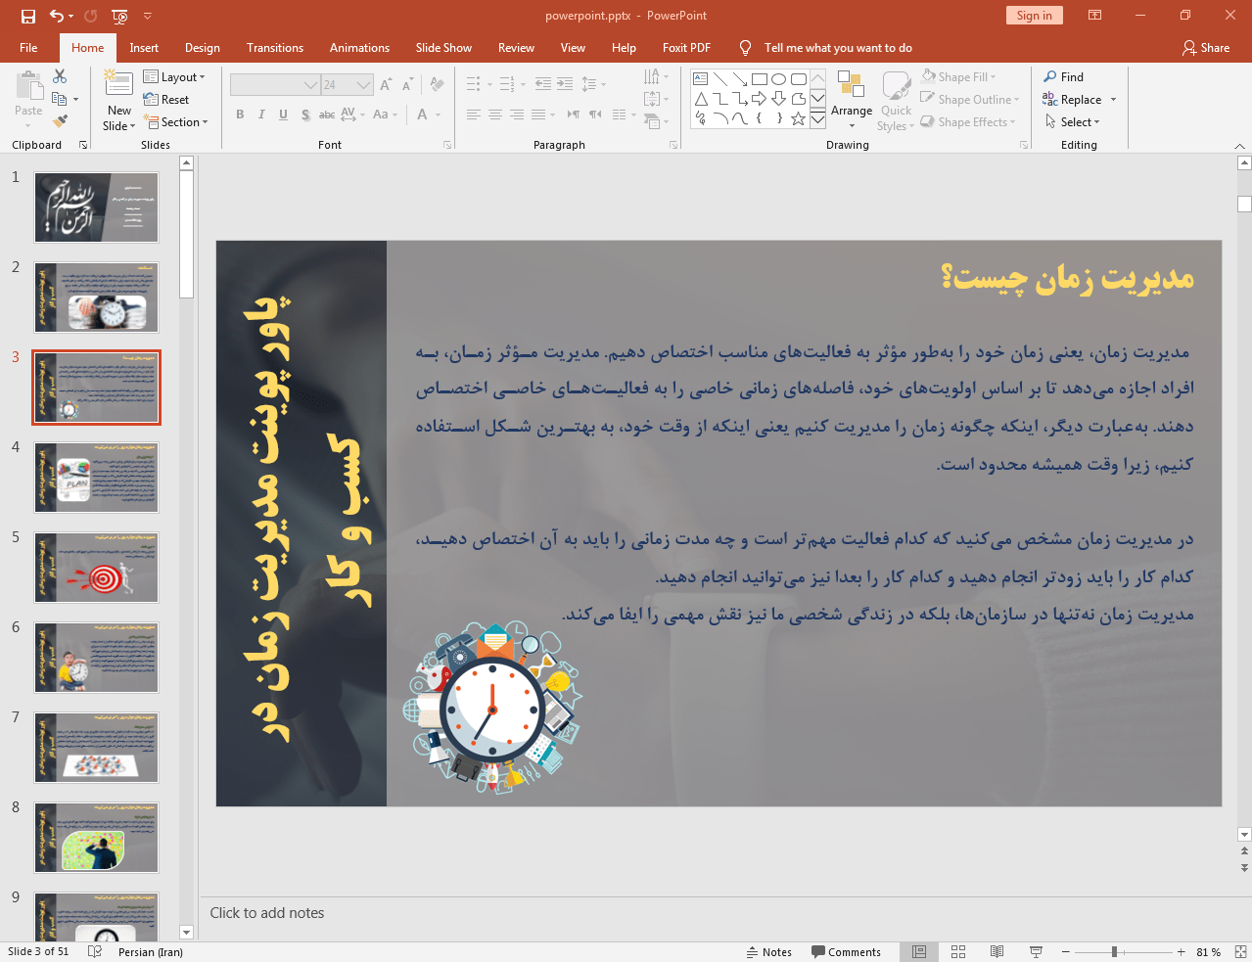The width and height of the screenshot is (1252, 962).
Task: Click the Undo arrow icon
Action: pos(57,16)
